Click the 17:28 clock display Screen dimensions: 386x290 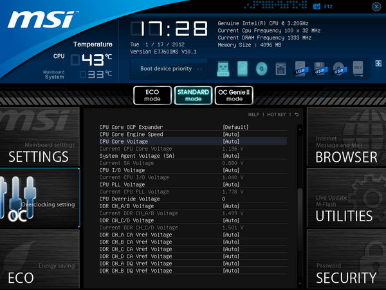(x=169, y=28)
